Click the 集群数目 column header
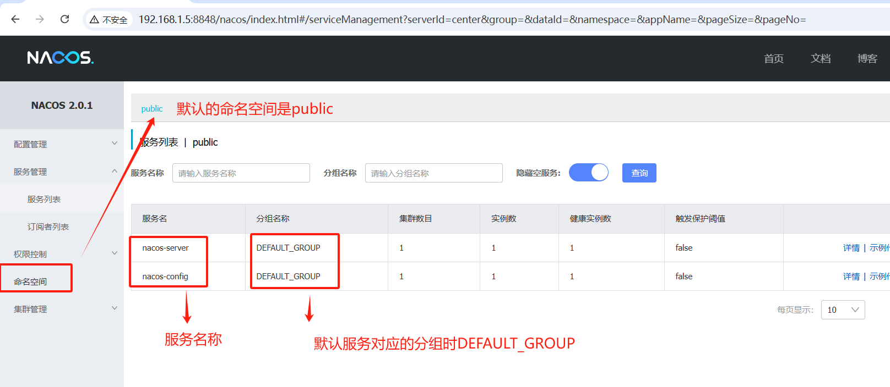 click(416, 219)
